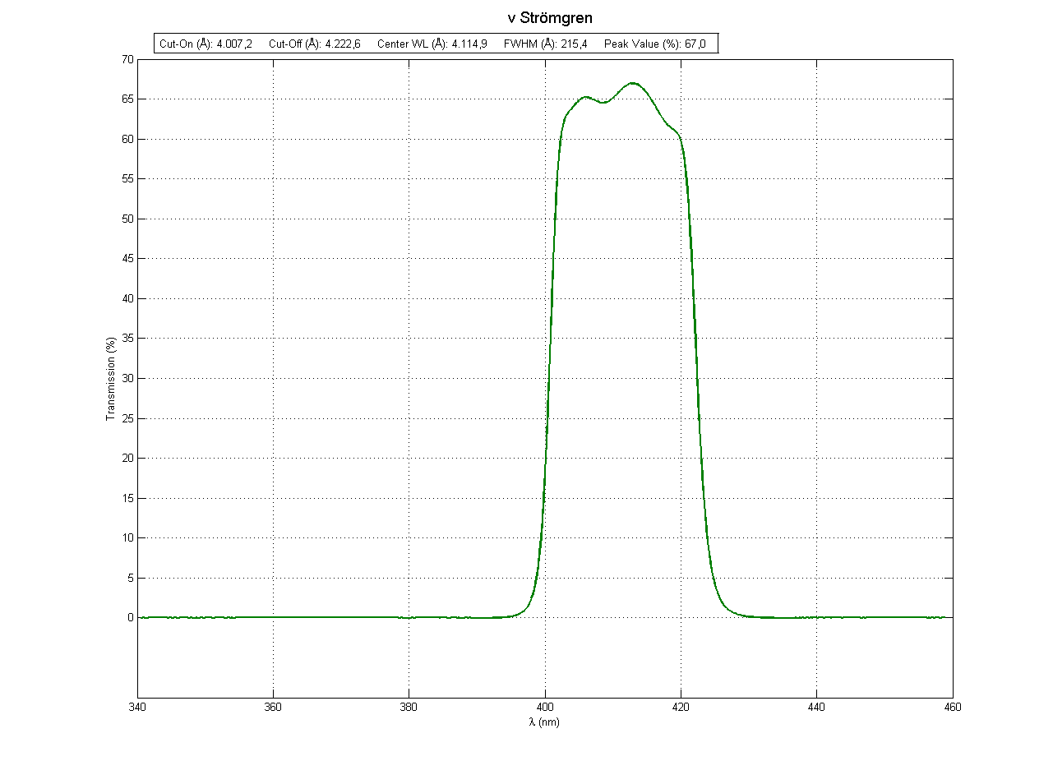Click the y-axis tick label 15
The image size is (1053, 784).
tap(127, 498)
